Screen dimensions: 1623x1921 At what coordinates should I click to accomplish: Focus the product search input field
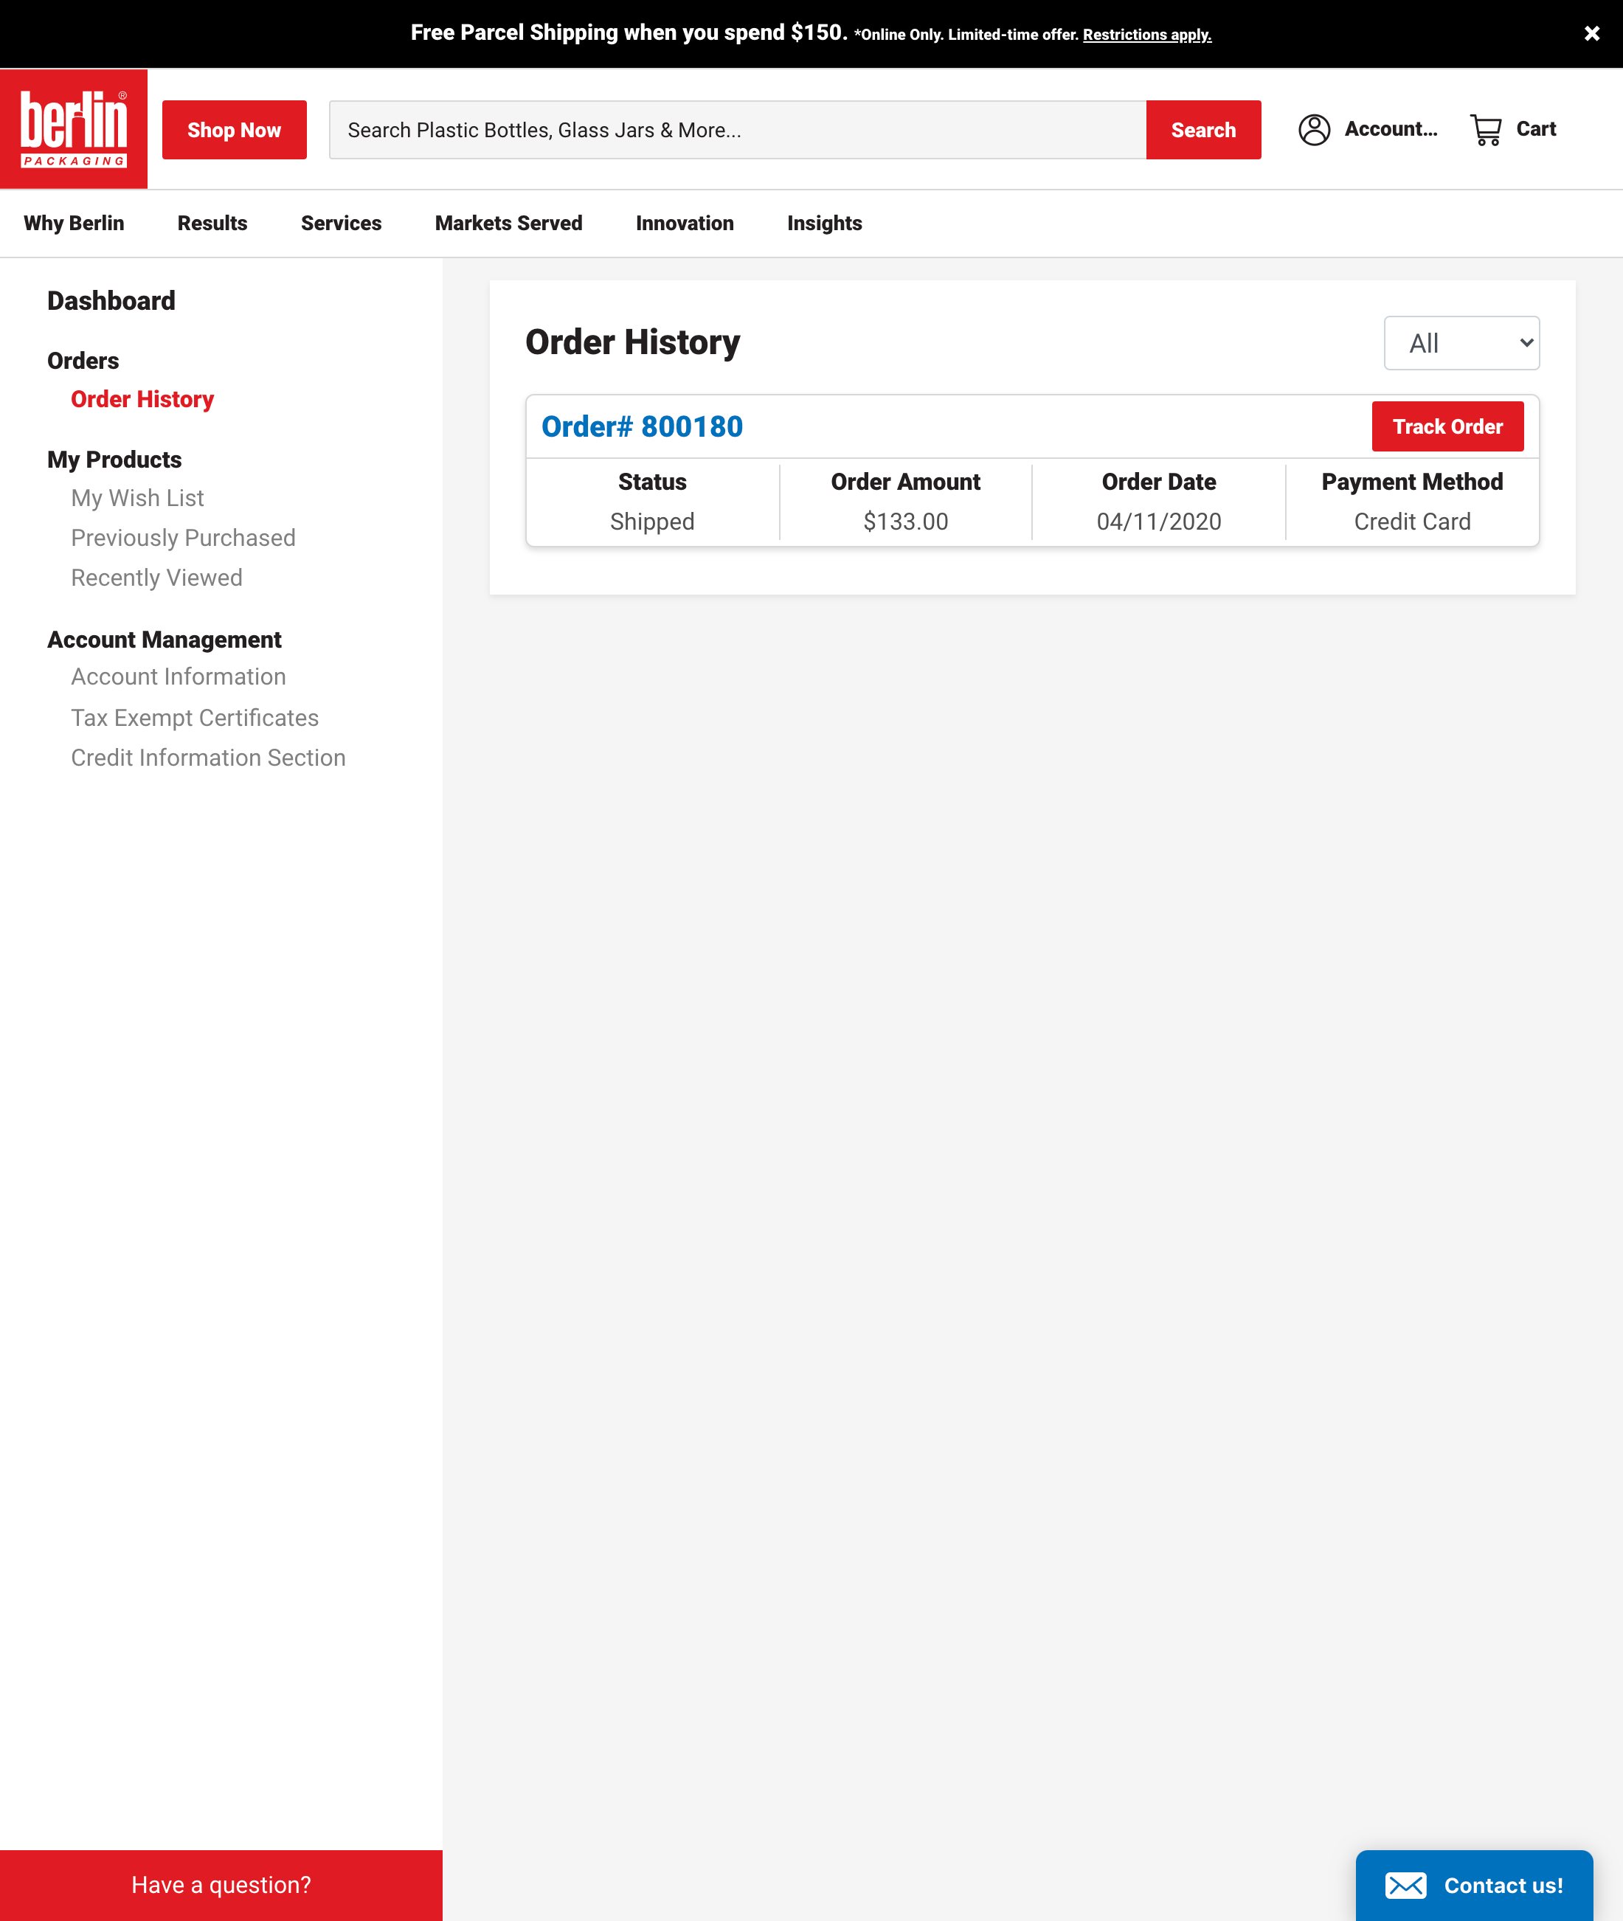tap(736, 130)
